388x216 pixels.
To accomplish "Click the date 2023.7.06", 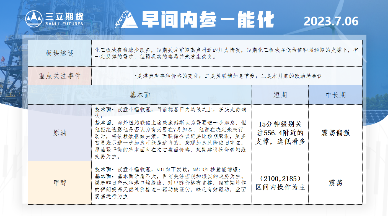I will click(x=331, y=21).
